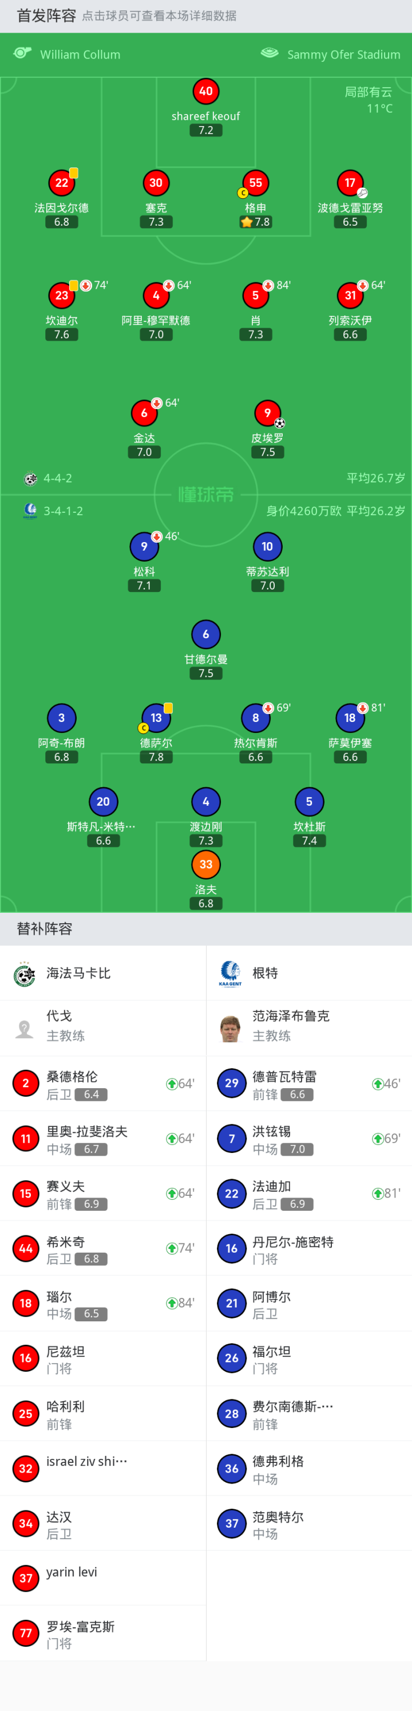Click the stadium icon beside Sammy Ofer Stadium
Screen dimensions: 412x1711
tap(270, 53)
